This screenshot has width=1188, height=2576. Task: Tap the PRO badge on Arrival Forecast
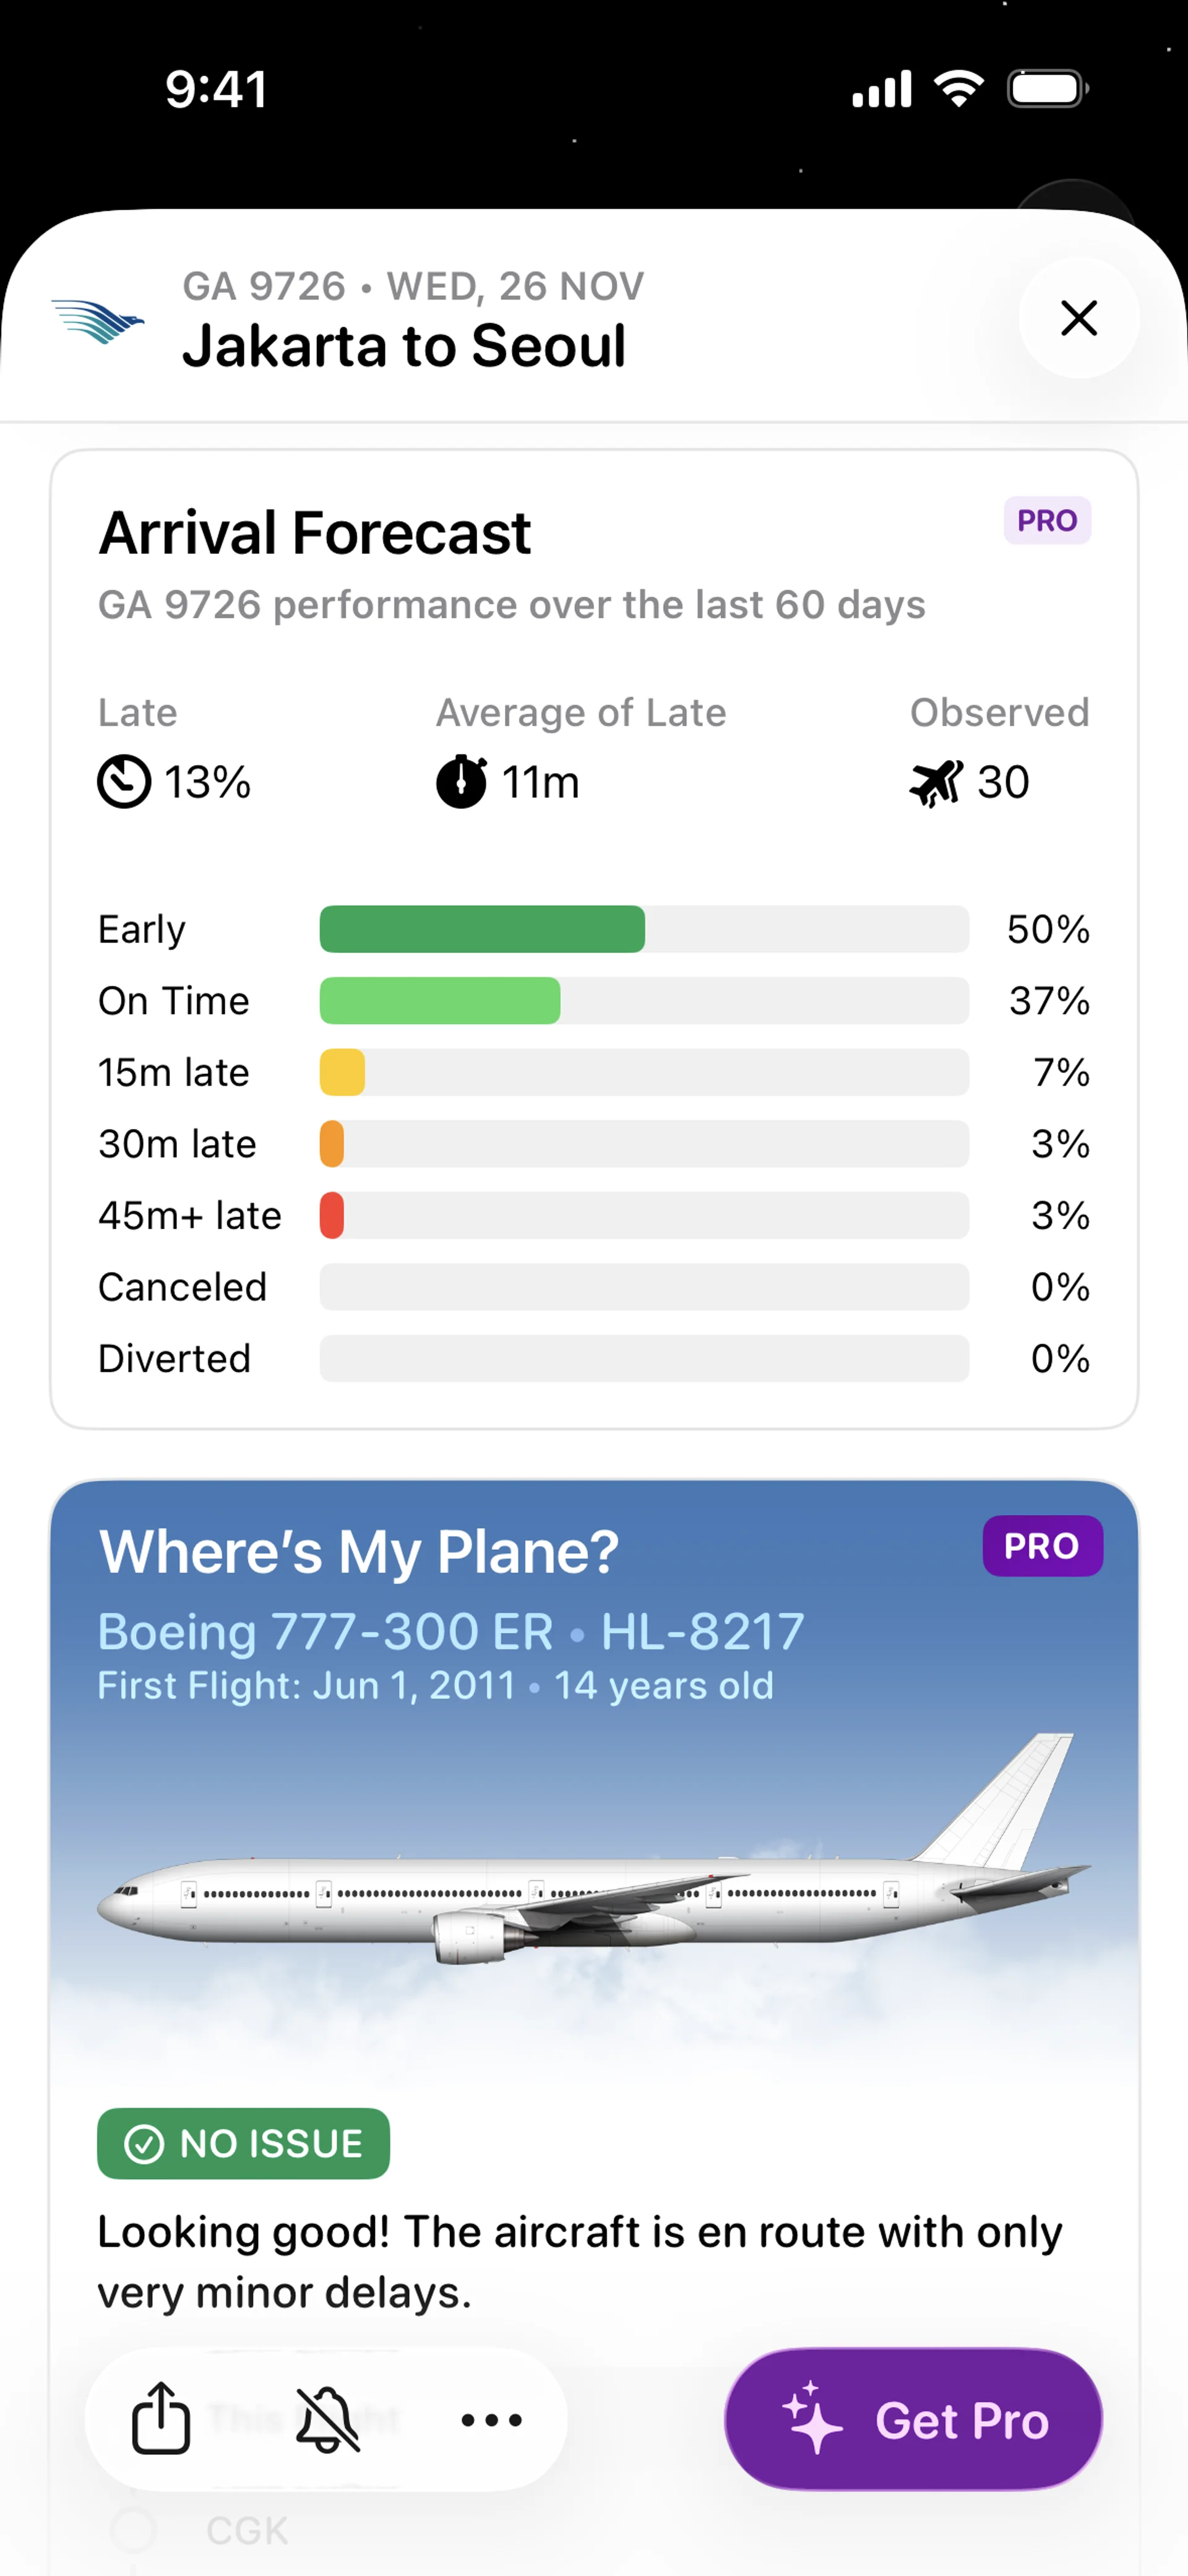(x=1046, y=521)
